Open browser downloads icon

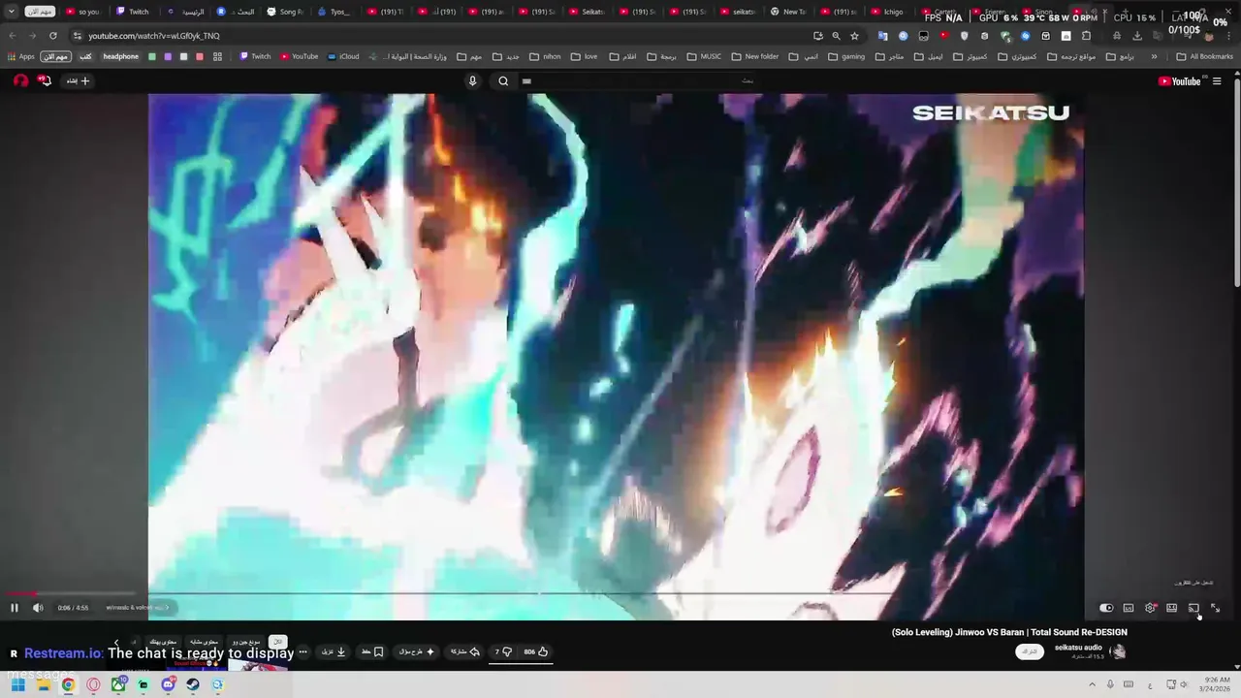coord(1137,36)
